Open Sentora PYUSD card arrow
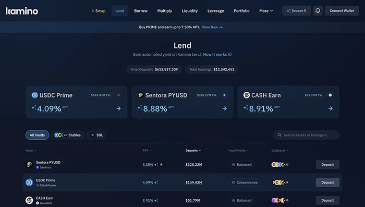Screen dimensions: 365x207 tap(224, 108)
